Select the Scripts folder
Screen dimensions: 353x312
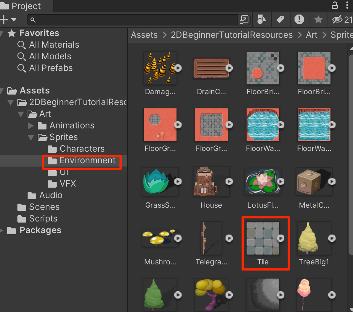point(37,219)
